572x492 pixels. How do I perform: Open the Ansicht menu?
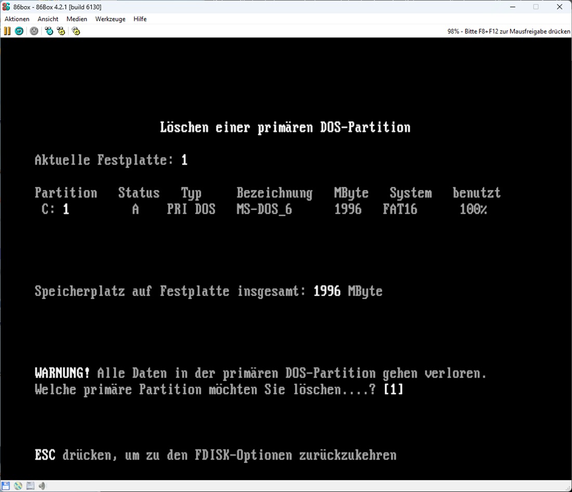tap(48, 19)
